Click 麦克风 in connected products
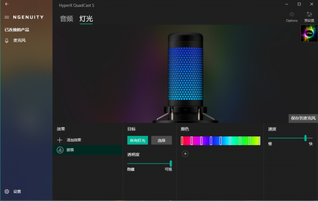Screen dimensions: 318x201 click(x=20, y=41)
